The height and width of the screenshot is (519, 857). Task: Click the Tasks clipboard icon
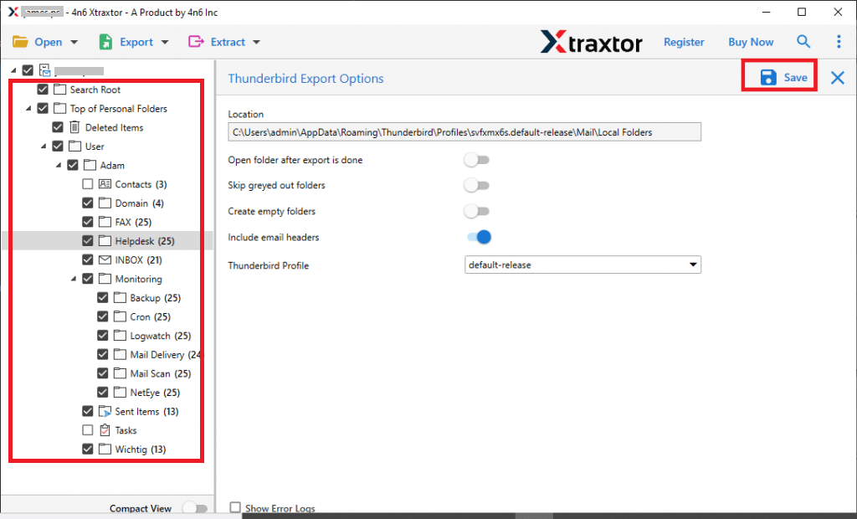tap(105, 430)
